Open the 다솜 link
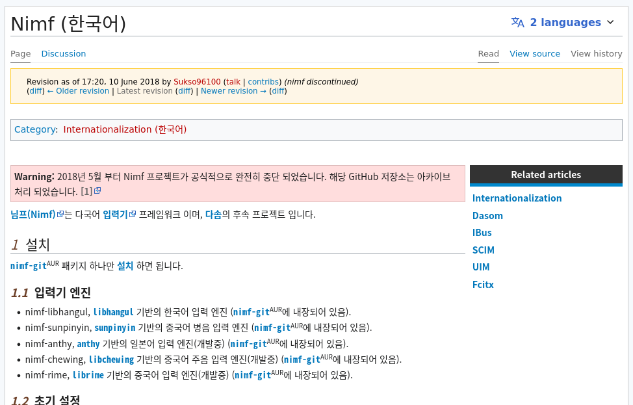 [x=214, y=215]
